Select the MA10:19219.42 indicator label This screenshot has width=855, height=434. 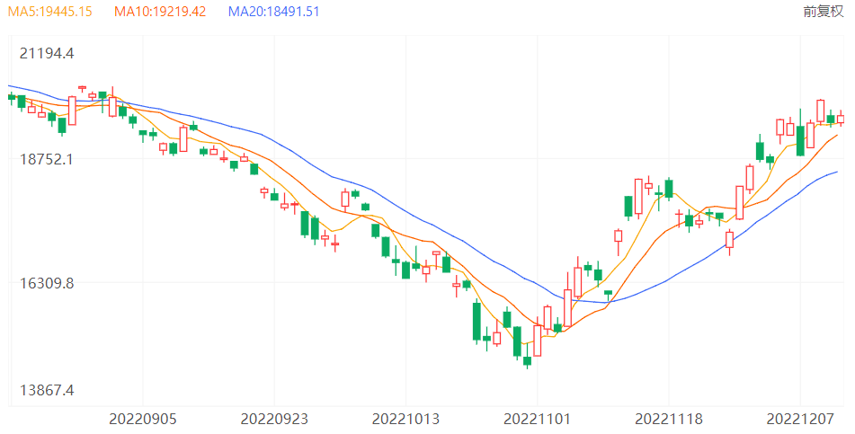(160, 12)
